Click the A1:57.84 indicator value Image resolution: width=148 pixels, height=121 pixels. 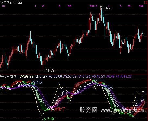click(41, 77)
